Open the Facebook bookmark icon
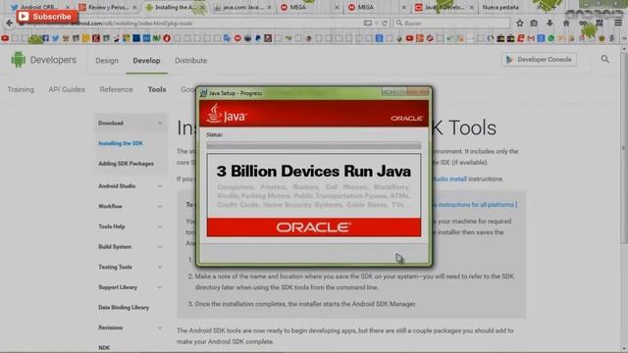 click(46, 38)
